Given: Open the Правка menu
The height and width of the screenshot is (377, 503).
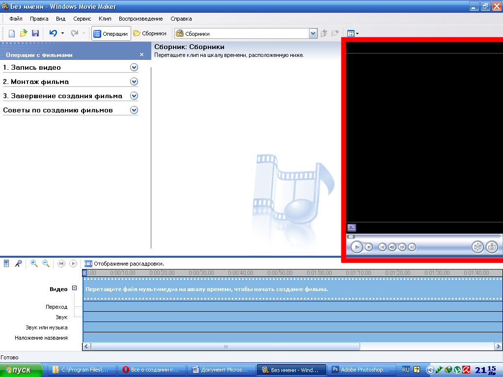Looking at the screenshot, I should pos(39,19).
